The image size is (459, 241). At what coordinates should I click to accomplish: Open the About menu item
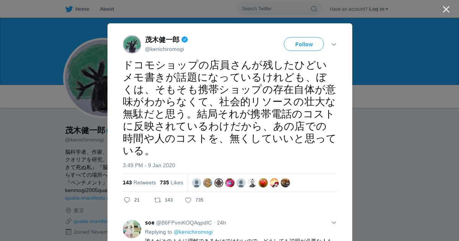[107, 9]
